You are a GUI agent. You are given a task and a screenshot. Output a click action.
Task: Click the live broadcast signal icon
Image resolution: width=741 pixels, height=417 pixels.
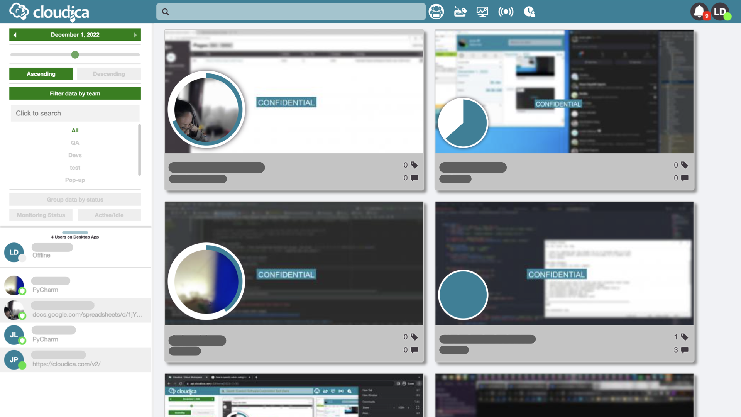pos(506,12)
